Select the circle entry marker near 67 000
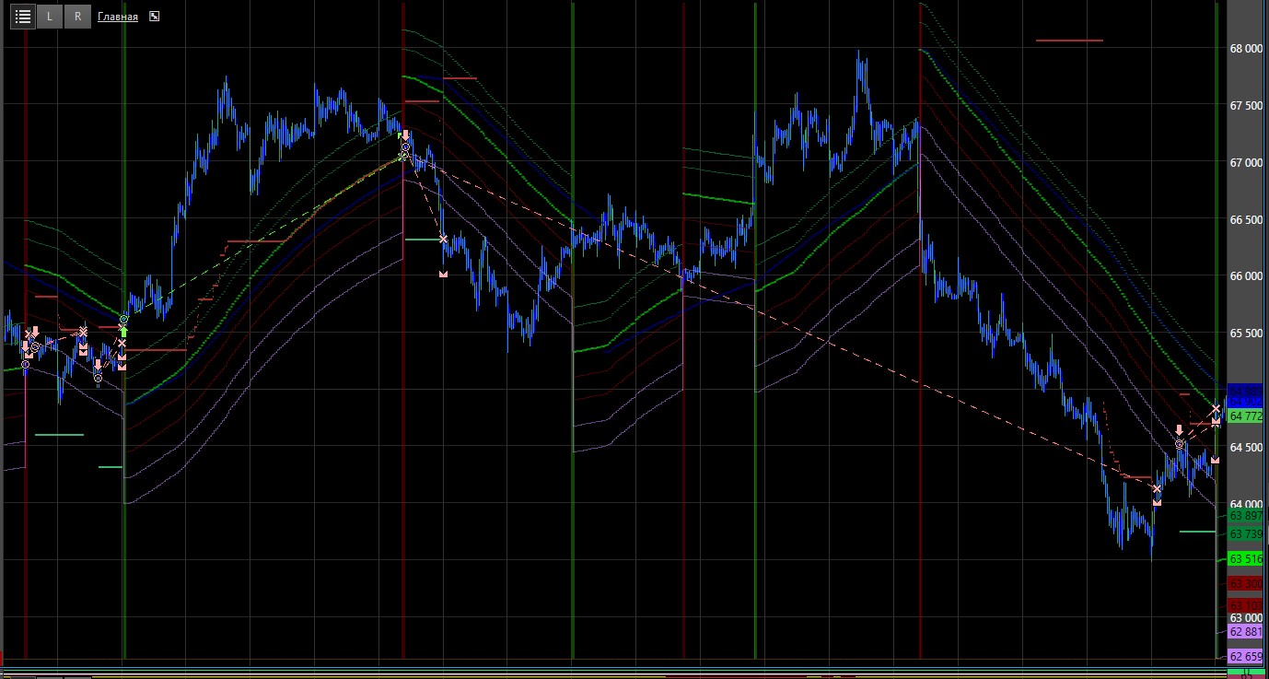Image resolution: width=1269 pixels, height=679 pixels. [403, 156]
